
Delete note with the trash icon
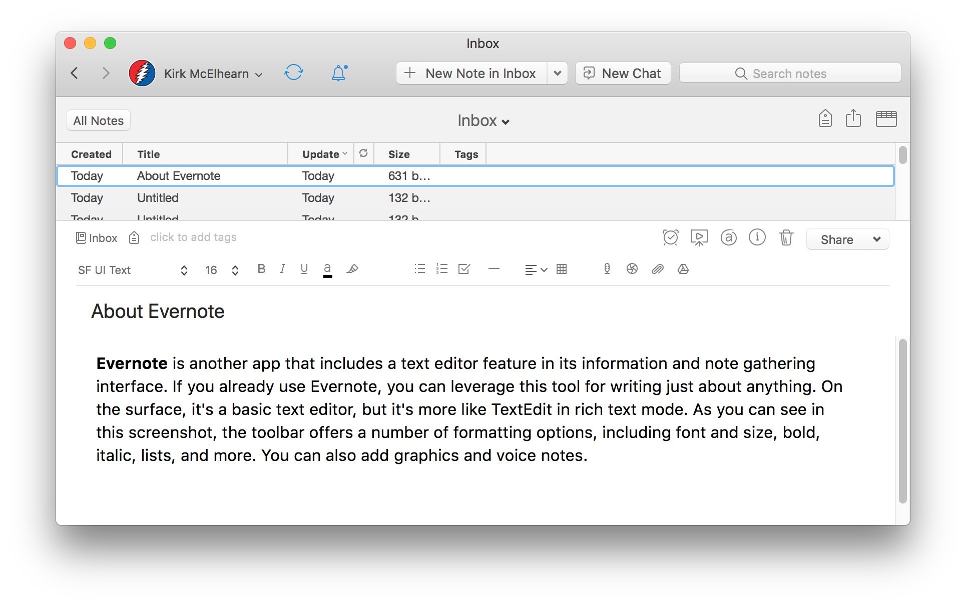click(786, 237)
